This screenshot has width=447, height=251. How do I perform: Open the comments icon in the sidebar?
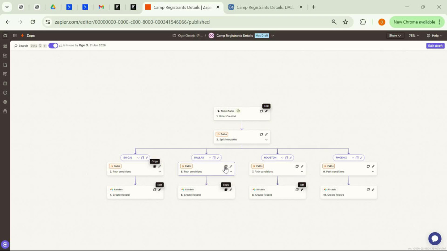(x=5, y=74)
